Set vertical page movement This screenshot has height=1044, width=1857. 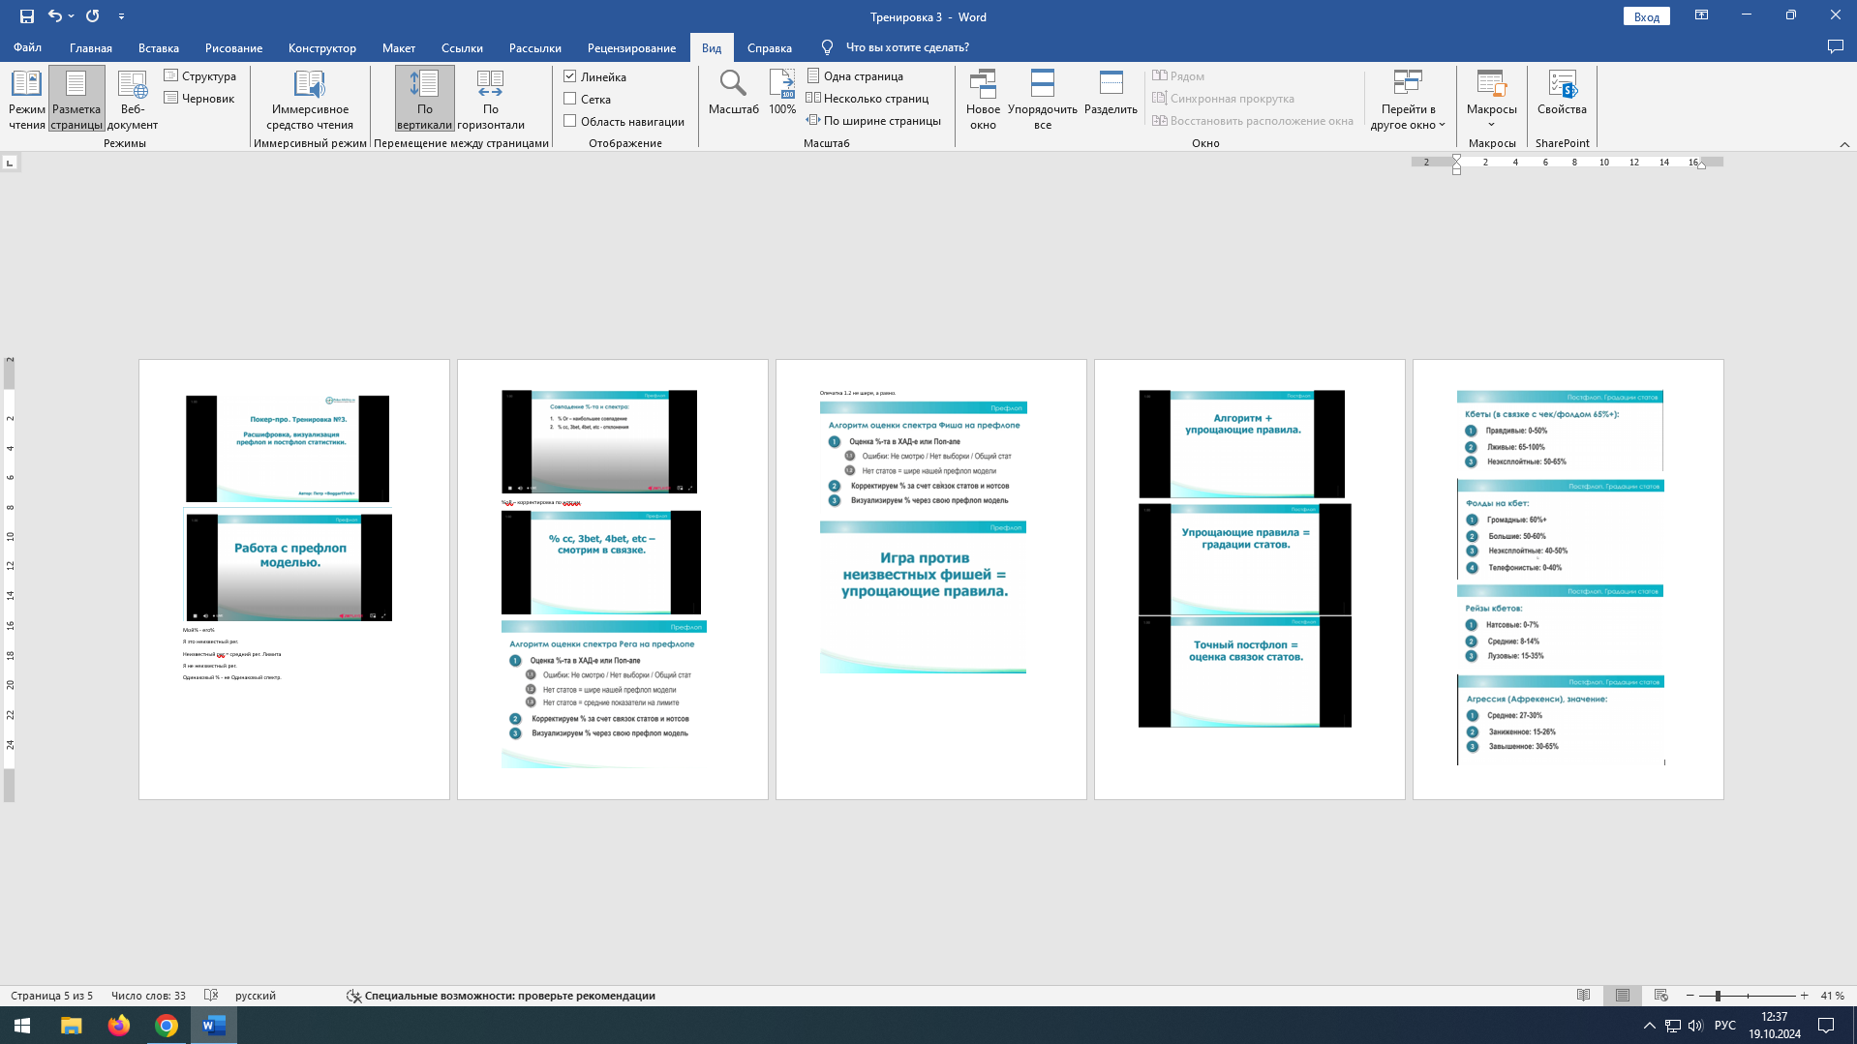pos(424,99)
